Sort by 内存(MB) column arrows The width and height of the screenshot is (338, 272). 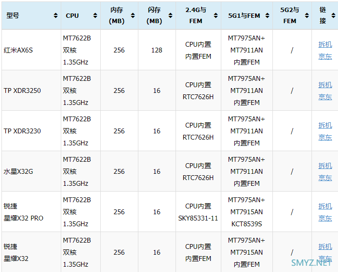(x=133, y=15)
